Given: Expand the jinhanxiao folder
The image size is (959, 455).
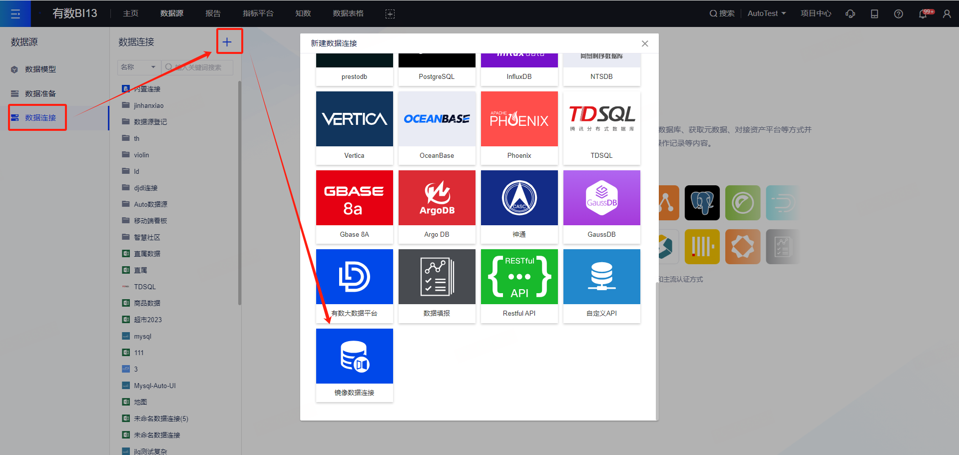Looking at the screenshot, I should coord(148,105).
